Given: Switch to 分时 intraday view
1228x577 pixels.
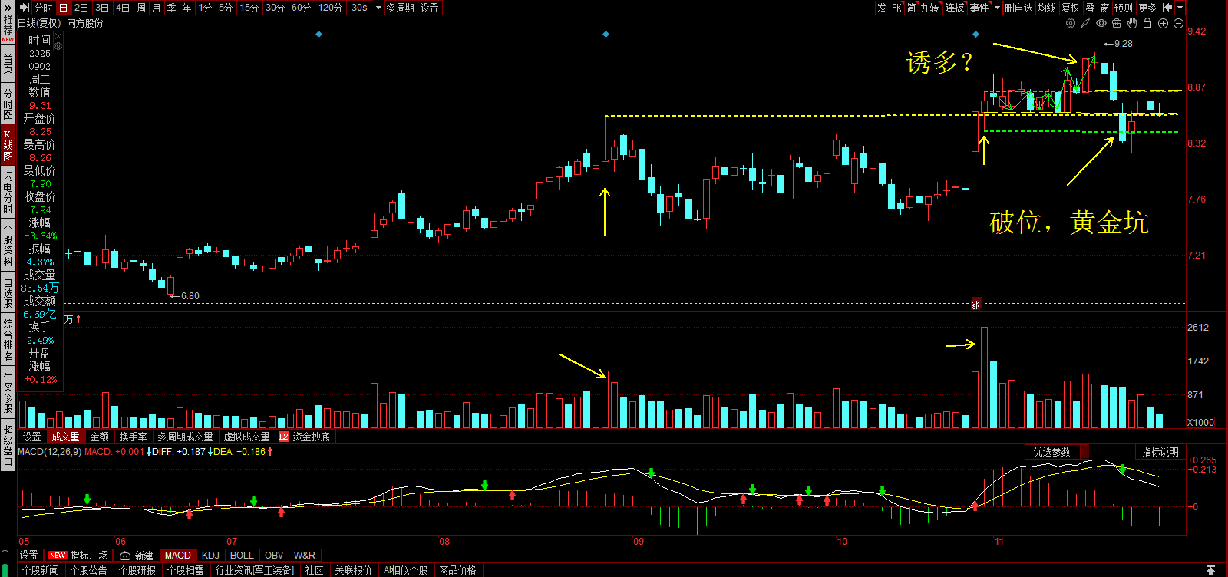Looking at the screenshot, I should coord(44,8).
